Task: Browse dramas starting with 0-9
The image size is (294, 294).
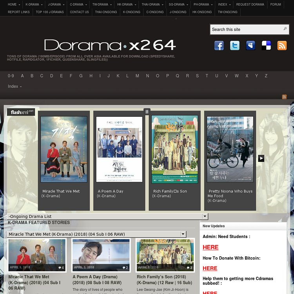Action: point(11,76)
